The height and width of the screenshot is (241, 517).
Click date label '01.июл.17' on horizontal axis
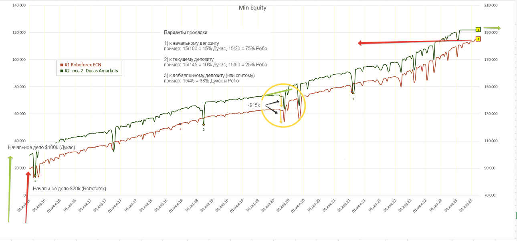tap(115, 205)
